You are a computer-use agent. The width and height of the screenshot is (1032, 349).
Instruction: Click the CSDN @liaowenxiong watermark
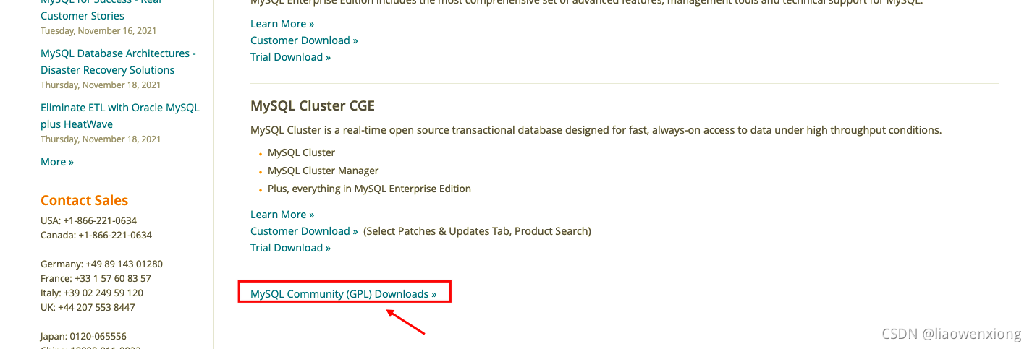click(951, 334)
